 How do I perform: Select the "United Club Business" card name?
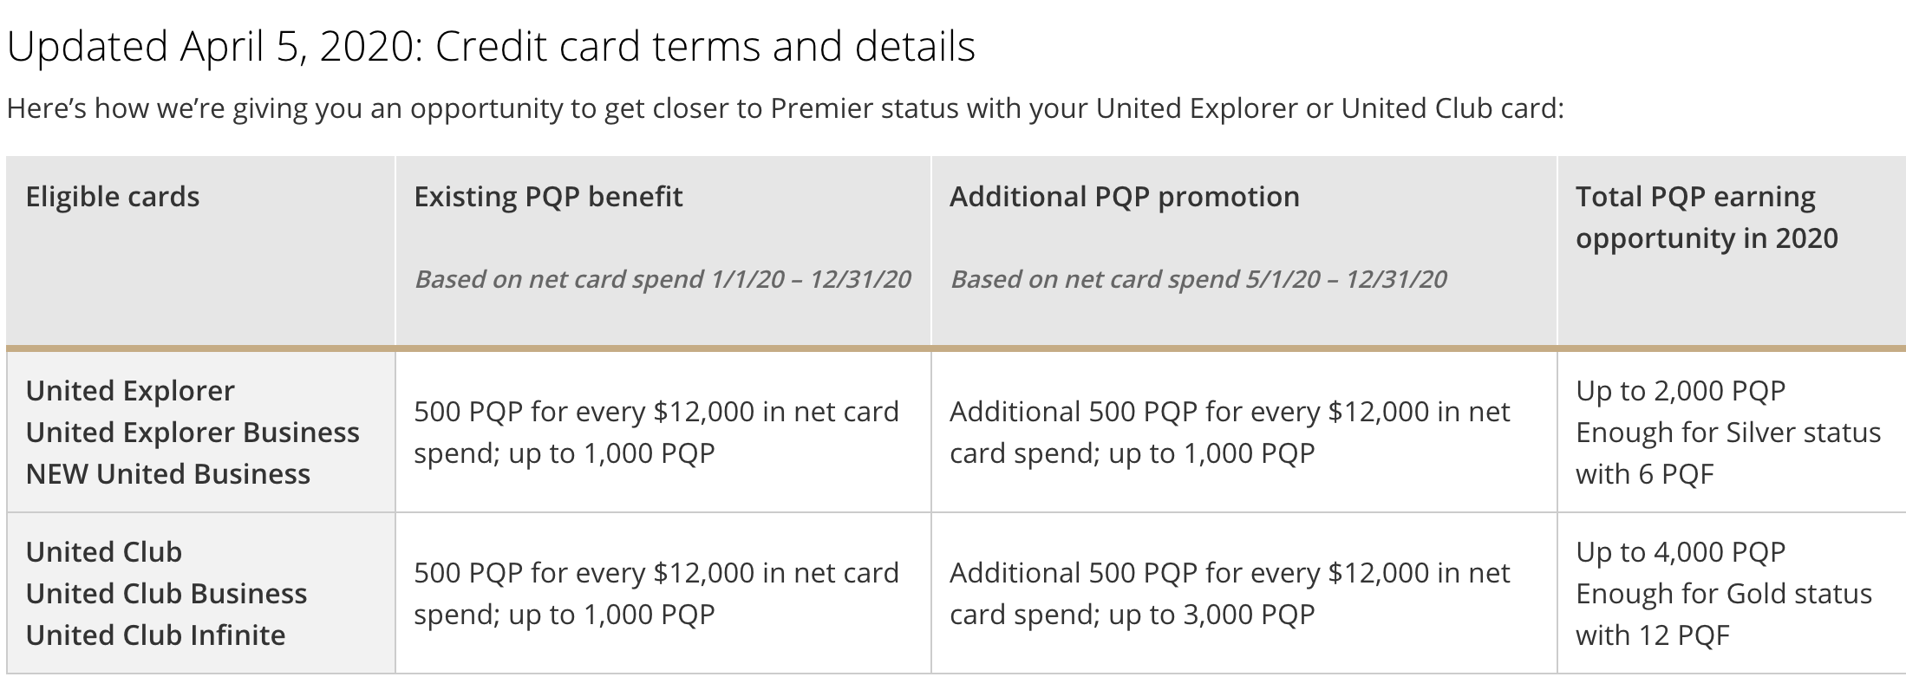tap(166, 594)
